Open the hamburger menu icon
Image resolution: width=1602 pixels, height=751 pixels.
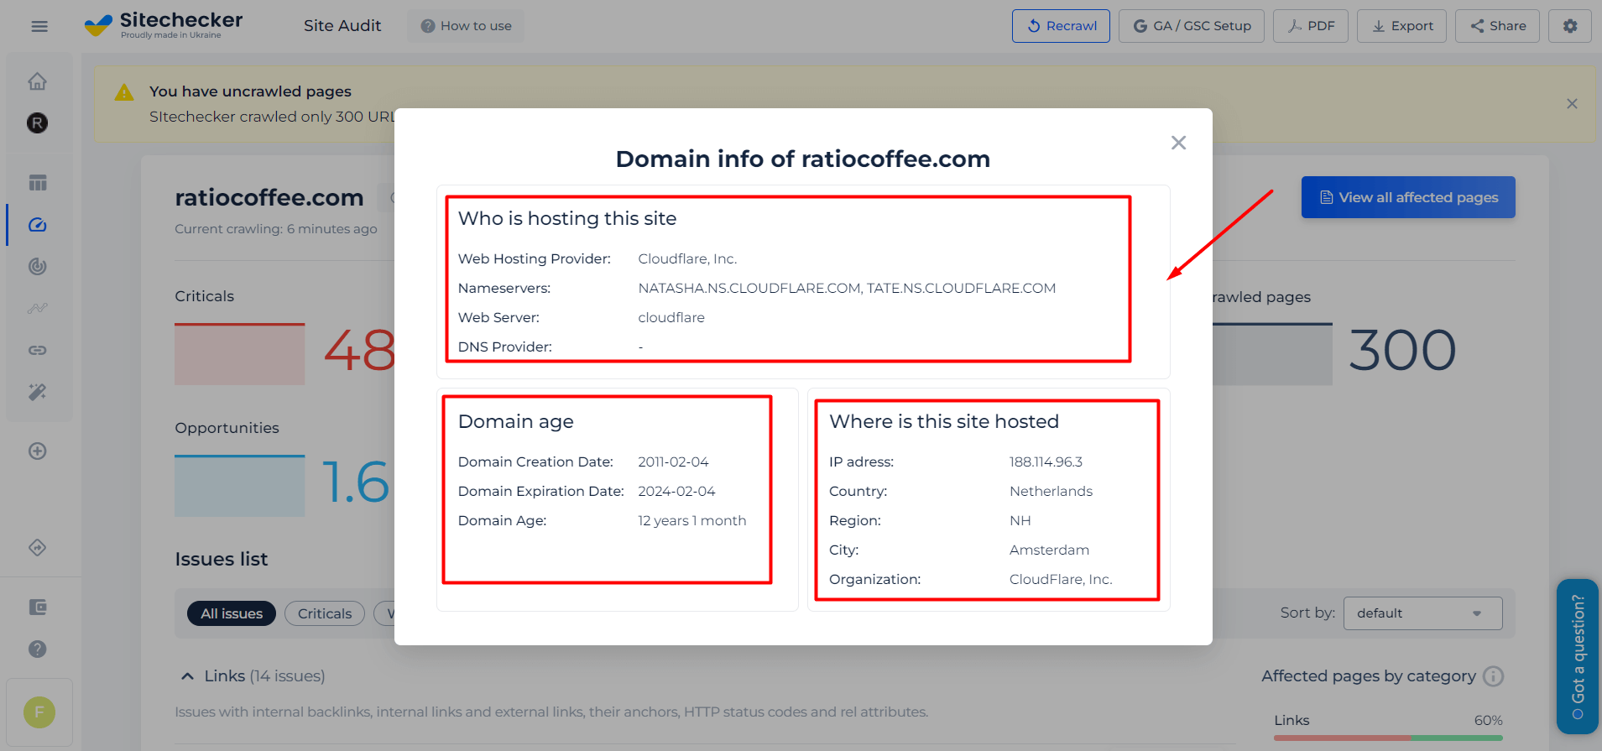(39, 26)
